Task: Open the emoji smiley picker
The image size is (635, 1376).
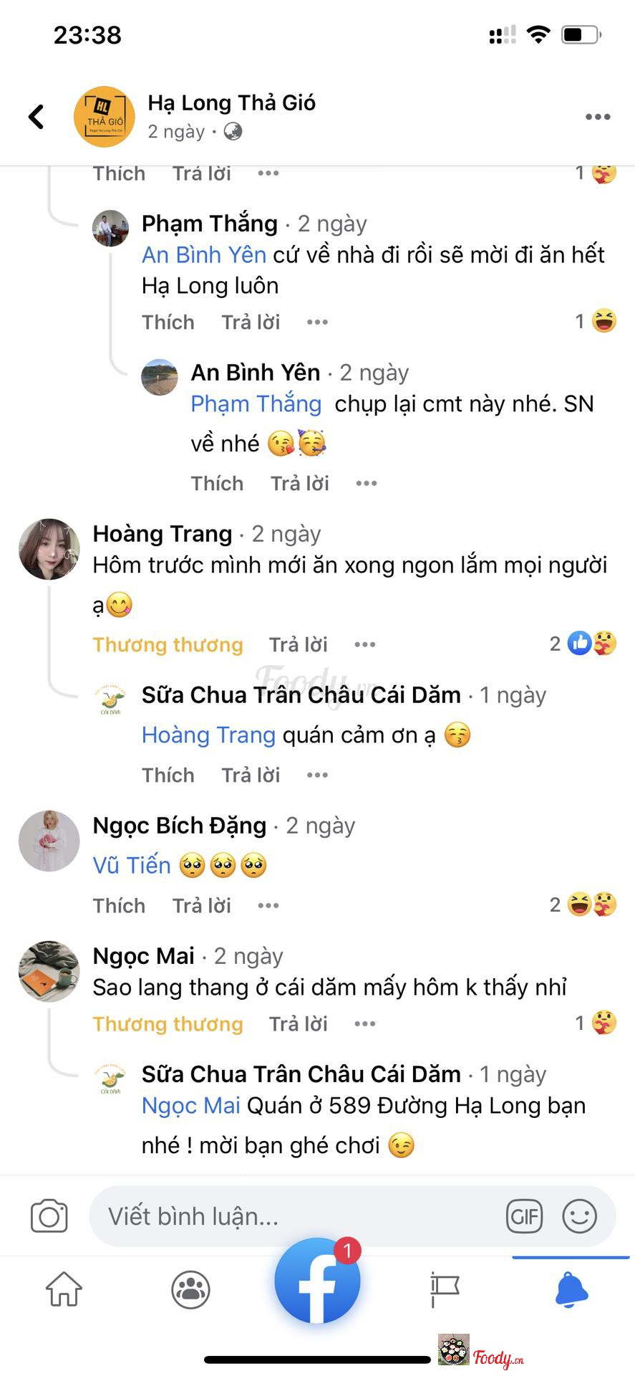Action: [579, 1216]
